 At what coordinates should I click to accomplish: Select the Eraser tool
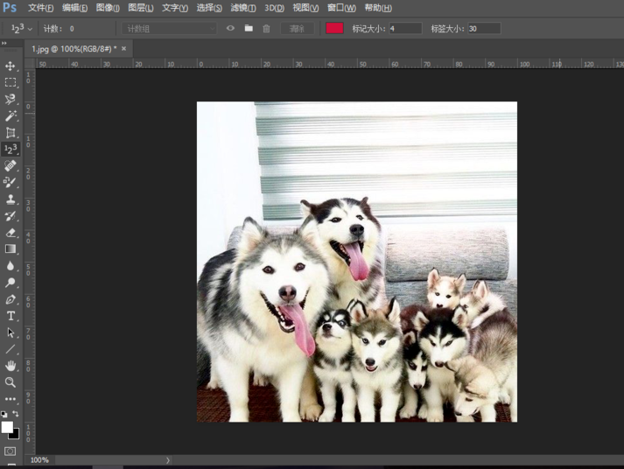point(11,233)
